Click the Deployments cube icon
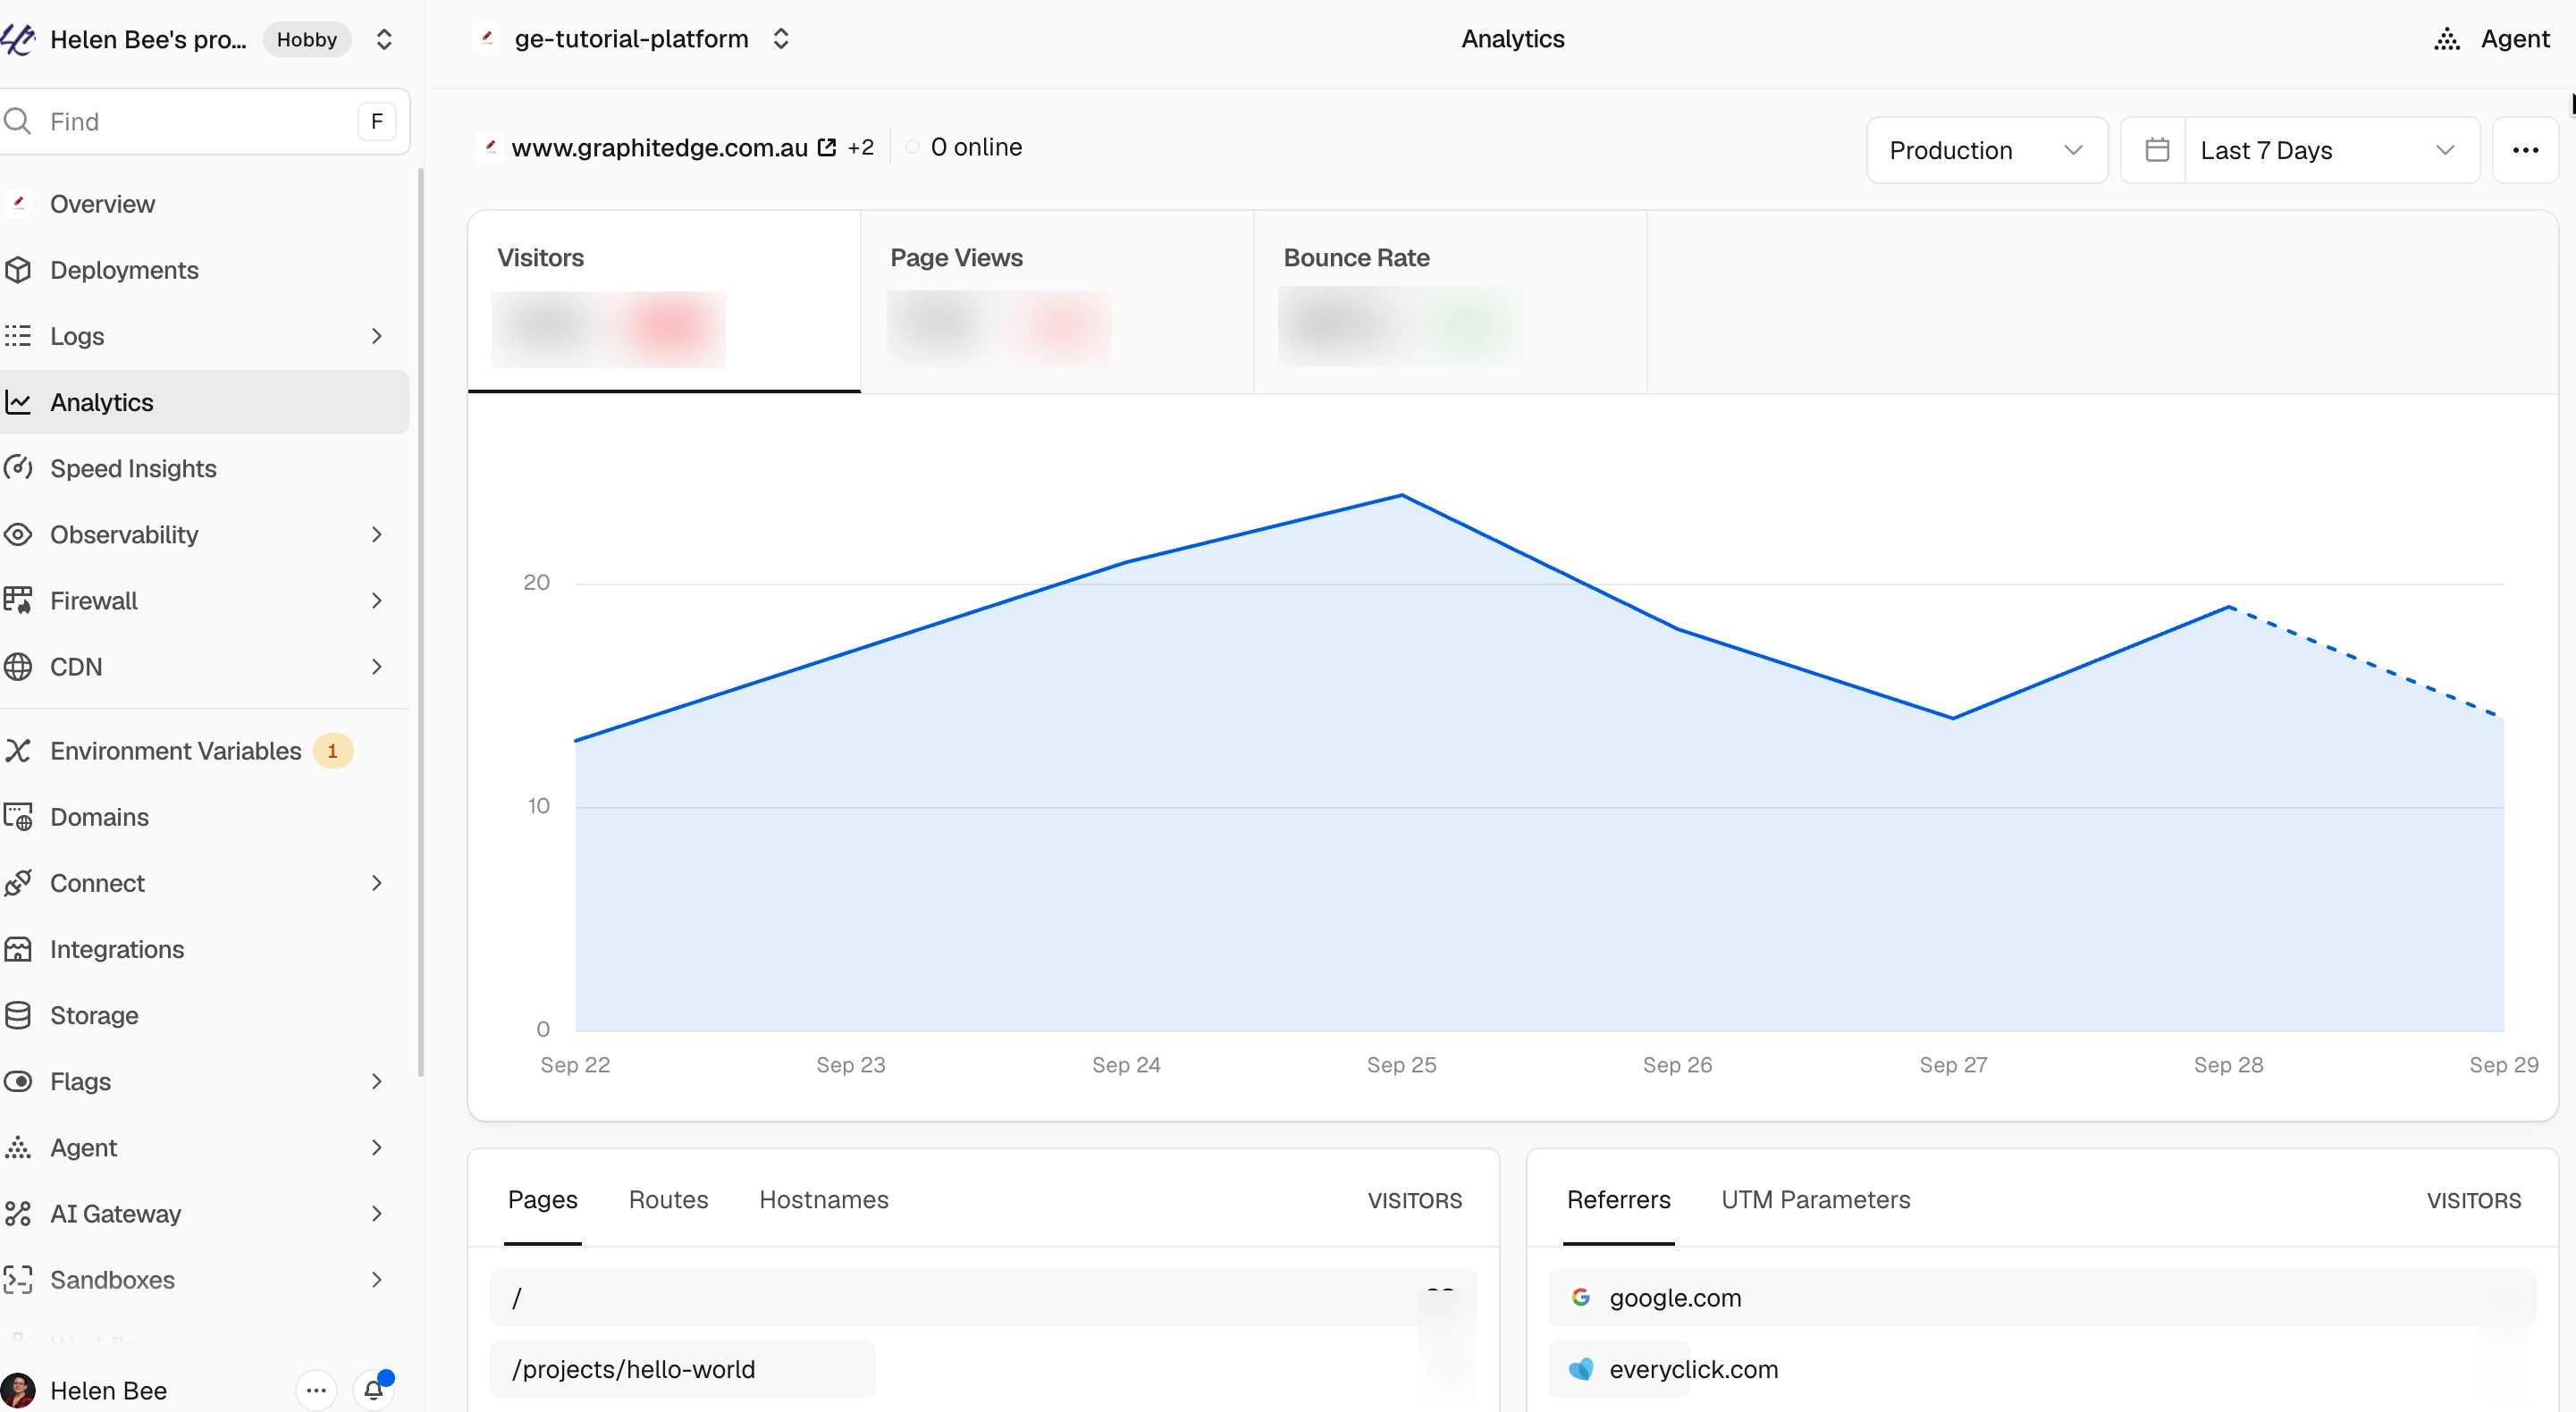2576x1412 pixels. (x=18, y=270)
